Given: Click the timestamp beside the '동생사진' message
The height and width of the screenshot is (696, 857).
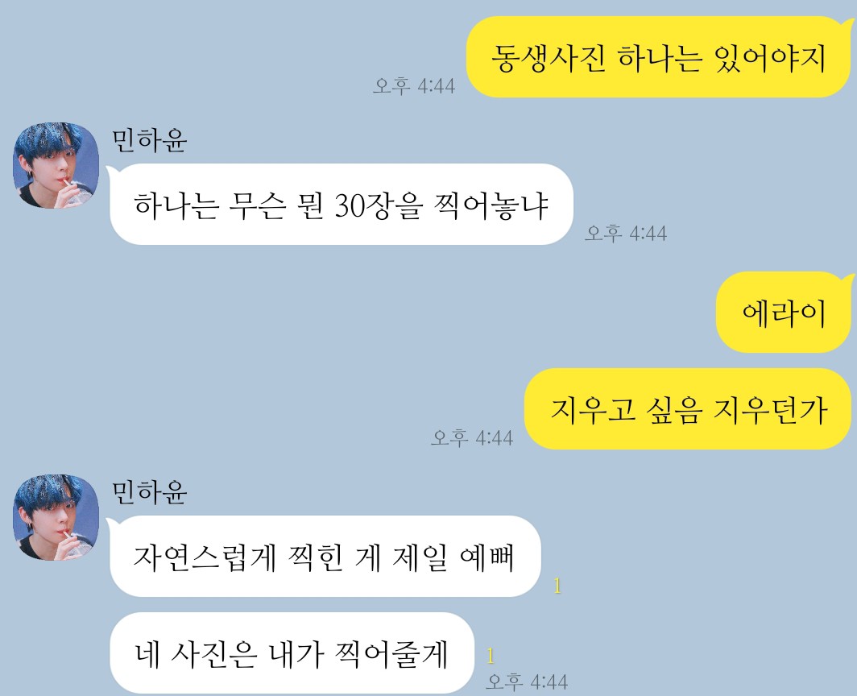Looking at the screenshot, I should tap(414, 86).
